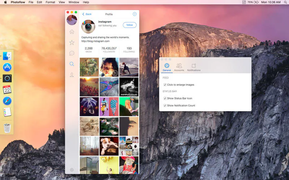Open settings gear at sidebar bottom
This screenshot has width=289, height=180.
(x=72, y=170)
